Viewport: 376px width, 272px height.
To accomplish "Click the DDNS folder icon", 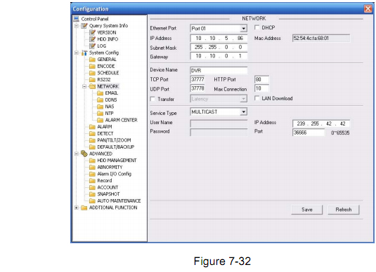I will click(100, 100).
